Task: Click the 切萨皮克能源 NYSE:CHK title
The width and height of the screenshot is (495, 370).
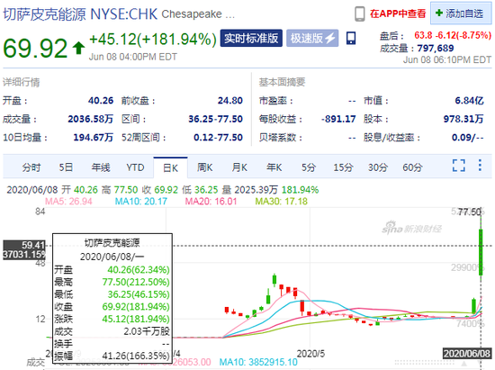Action: [80, 14]
